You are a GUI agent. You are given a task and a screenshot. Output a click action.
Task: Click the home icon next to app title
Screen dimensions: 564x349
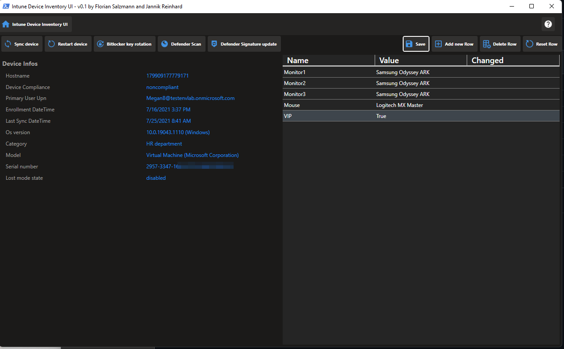pos(6,24)
